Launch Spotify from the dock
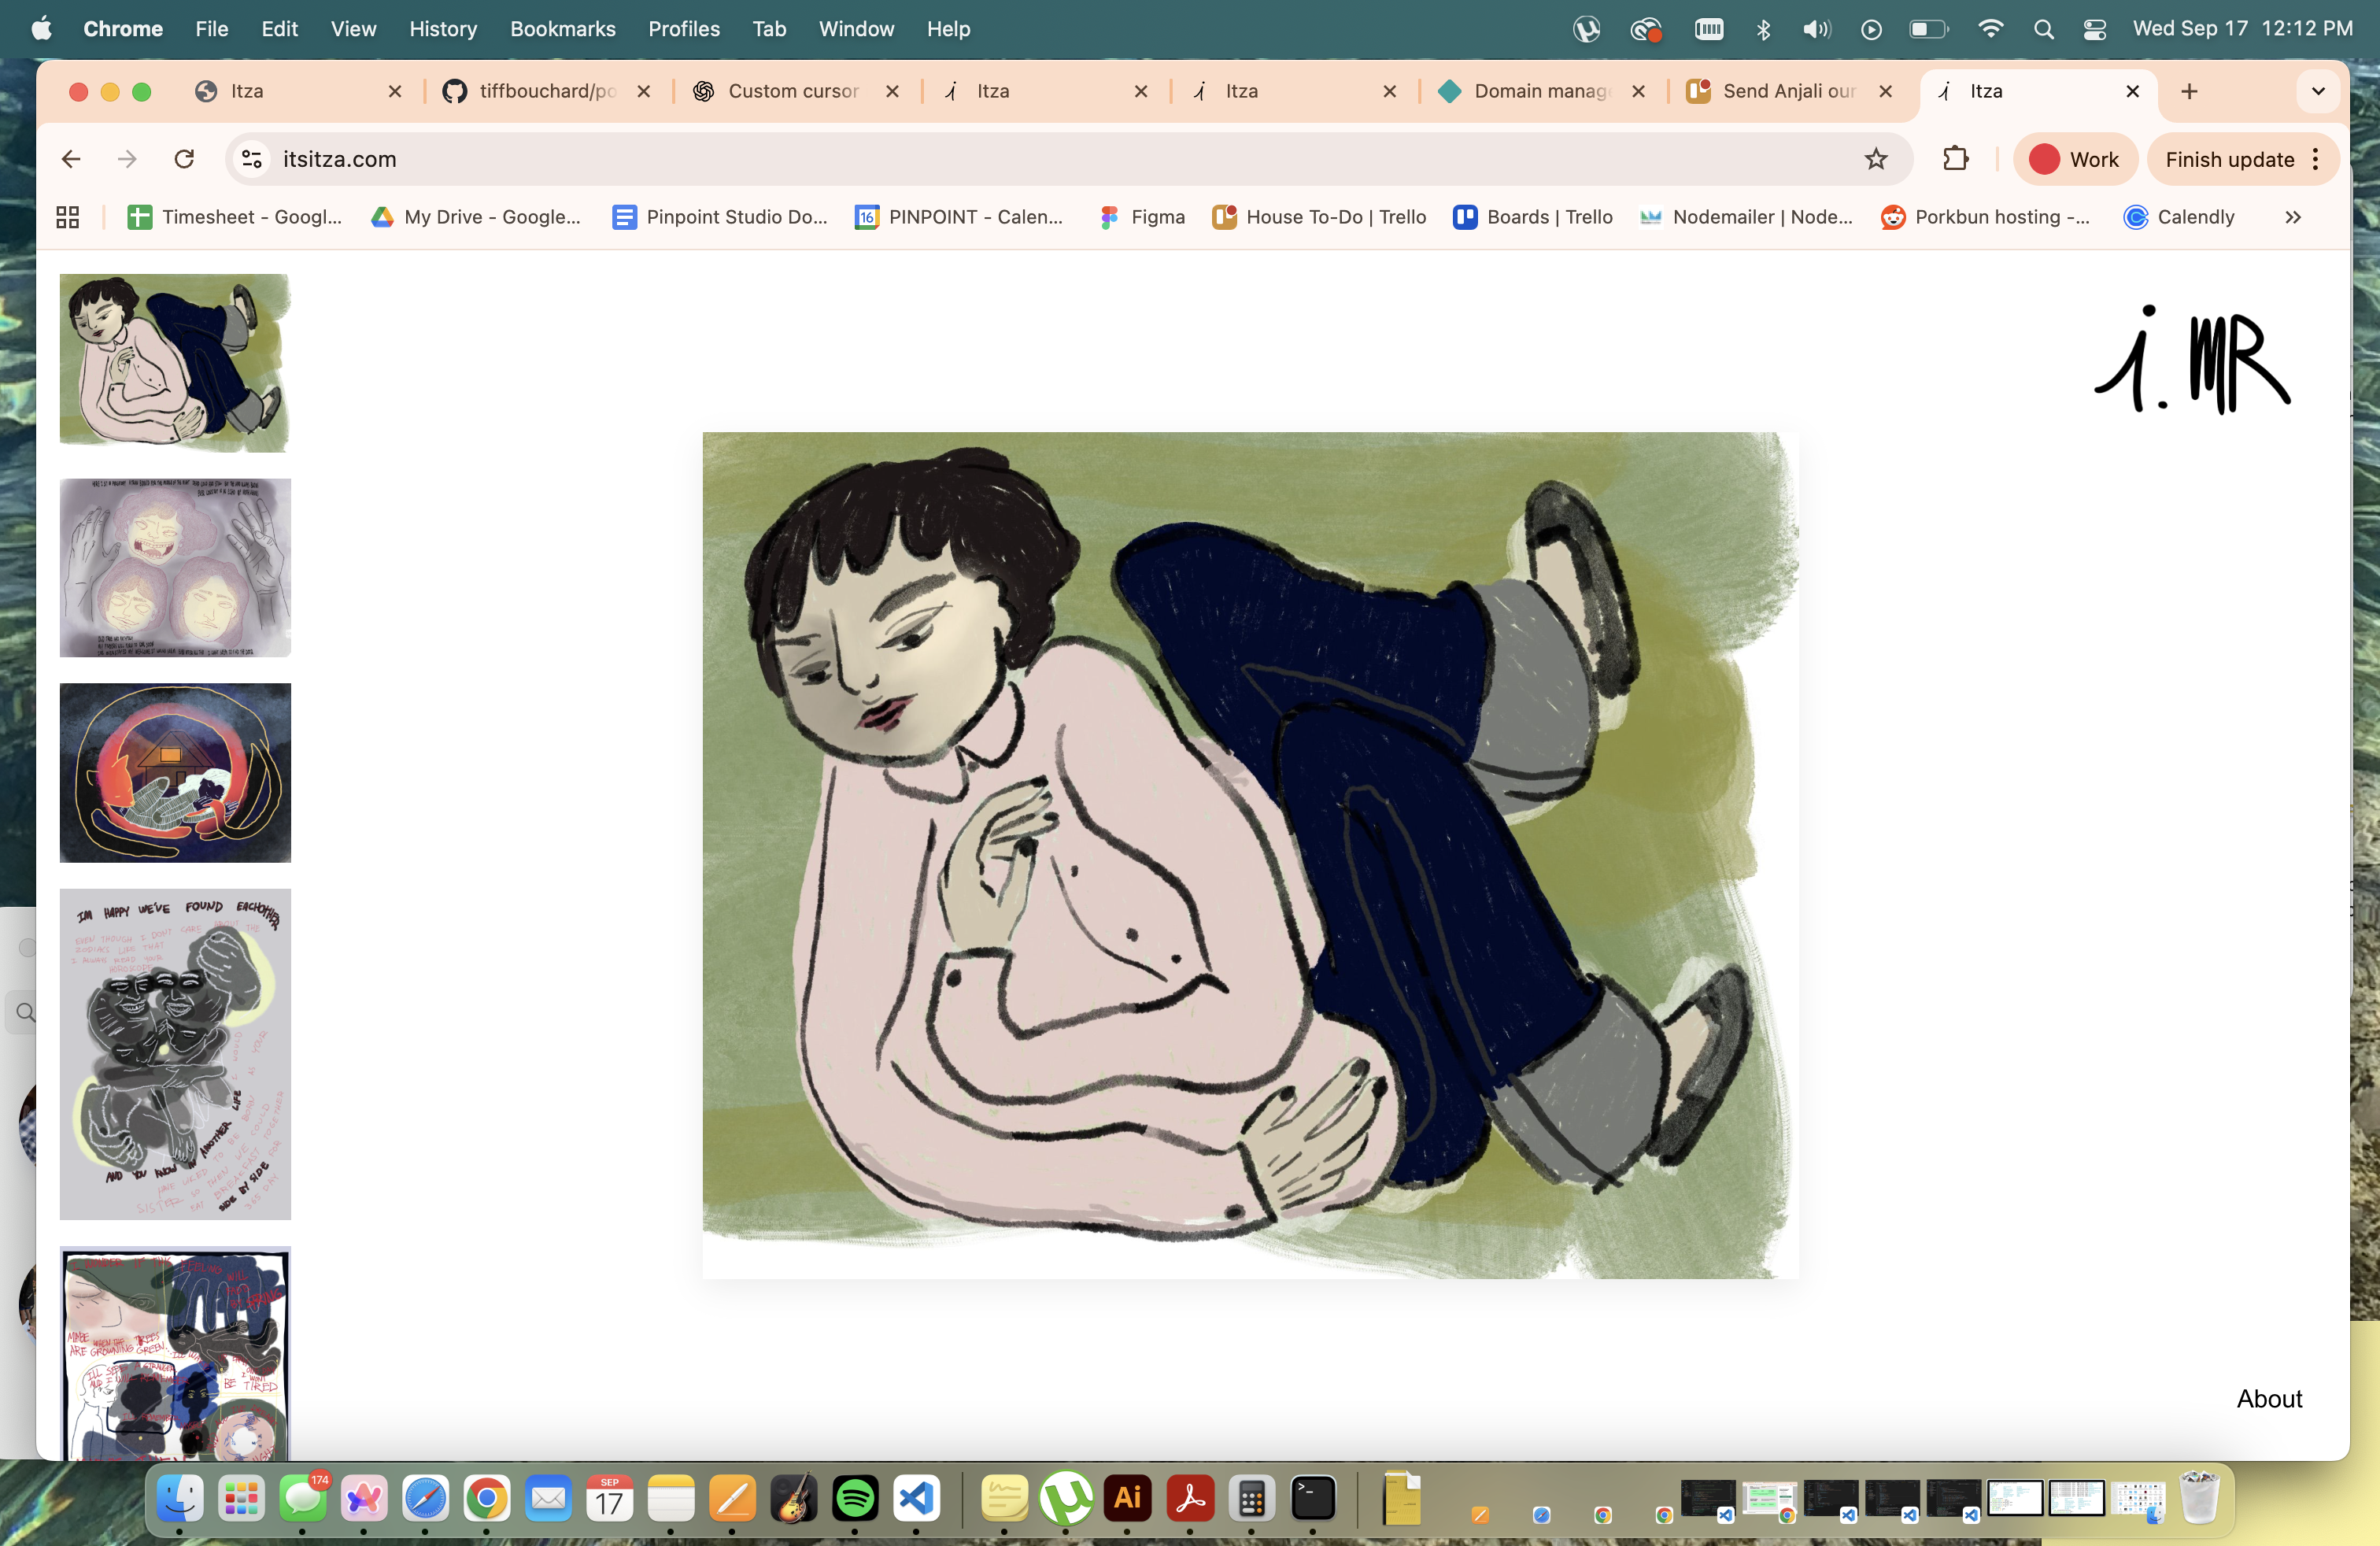 pyautogui.click(x=854, y=1497)
